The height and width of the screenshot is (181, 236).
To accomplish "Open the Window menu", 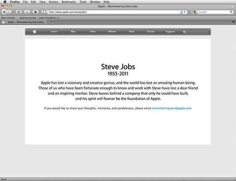I will [95, 2].
